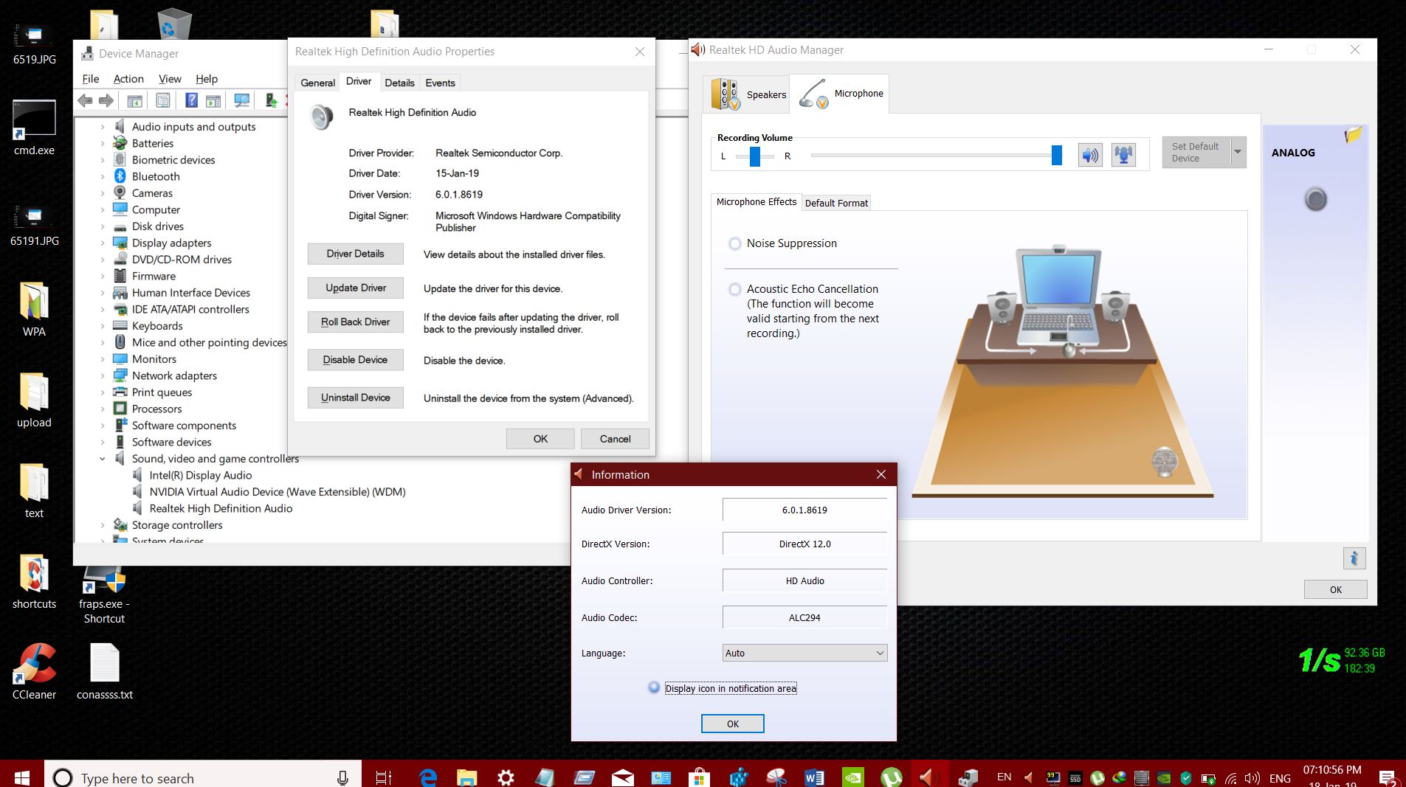The width and height of the screenshot is (1406, 787).
Task: Open Microsoft Edge from the taskbar
Action: 427,777
